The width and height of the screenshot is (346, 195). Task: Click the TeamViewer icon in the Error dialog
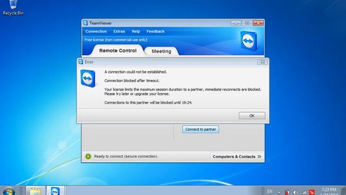coord(88,78)
